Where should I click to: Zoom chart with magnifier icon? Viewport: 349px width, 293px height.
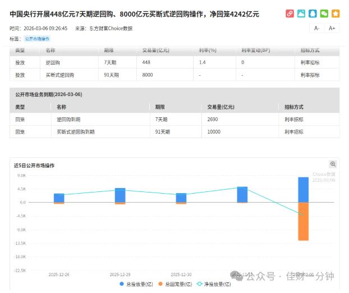(x=333, y=164)
